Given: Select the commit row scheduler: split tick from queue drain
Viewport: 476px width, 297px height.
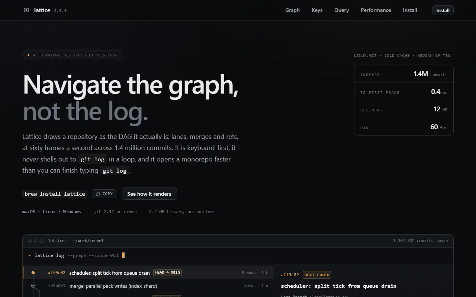Looking at the screenshot, I should [x=148, y=272].
